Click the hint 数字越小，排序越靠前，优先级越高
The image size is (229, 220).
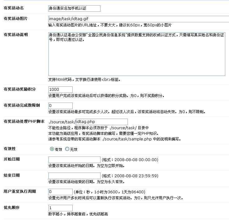click(x=78, y=214)
